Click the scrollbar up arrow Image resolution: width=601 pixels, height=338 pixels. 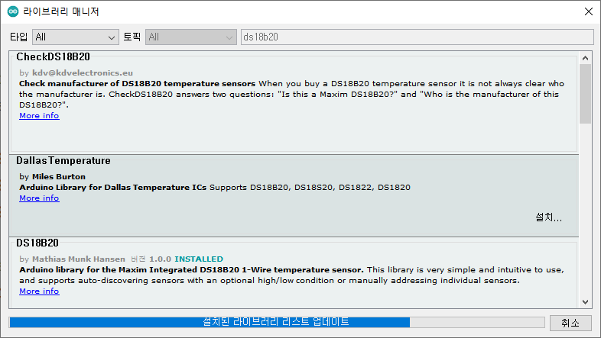pos(585,58)
